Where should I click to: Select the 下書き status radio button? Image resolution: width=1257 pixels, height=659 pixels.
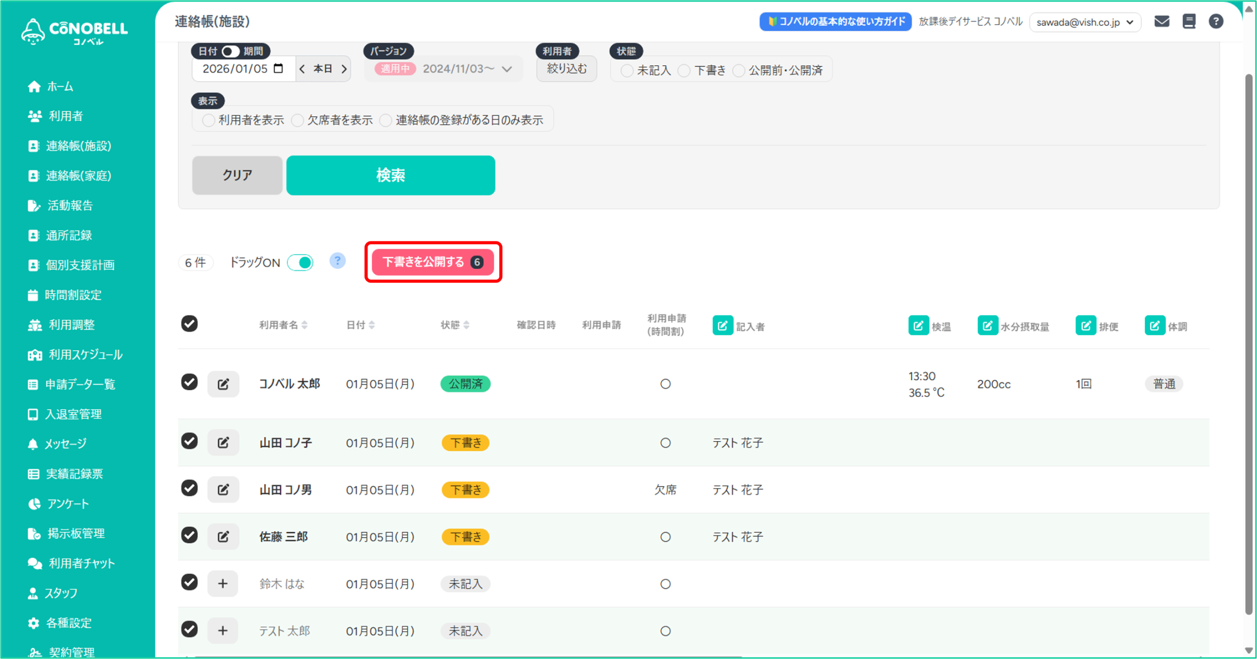pos(684,71)
